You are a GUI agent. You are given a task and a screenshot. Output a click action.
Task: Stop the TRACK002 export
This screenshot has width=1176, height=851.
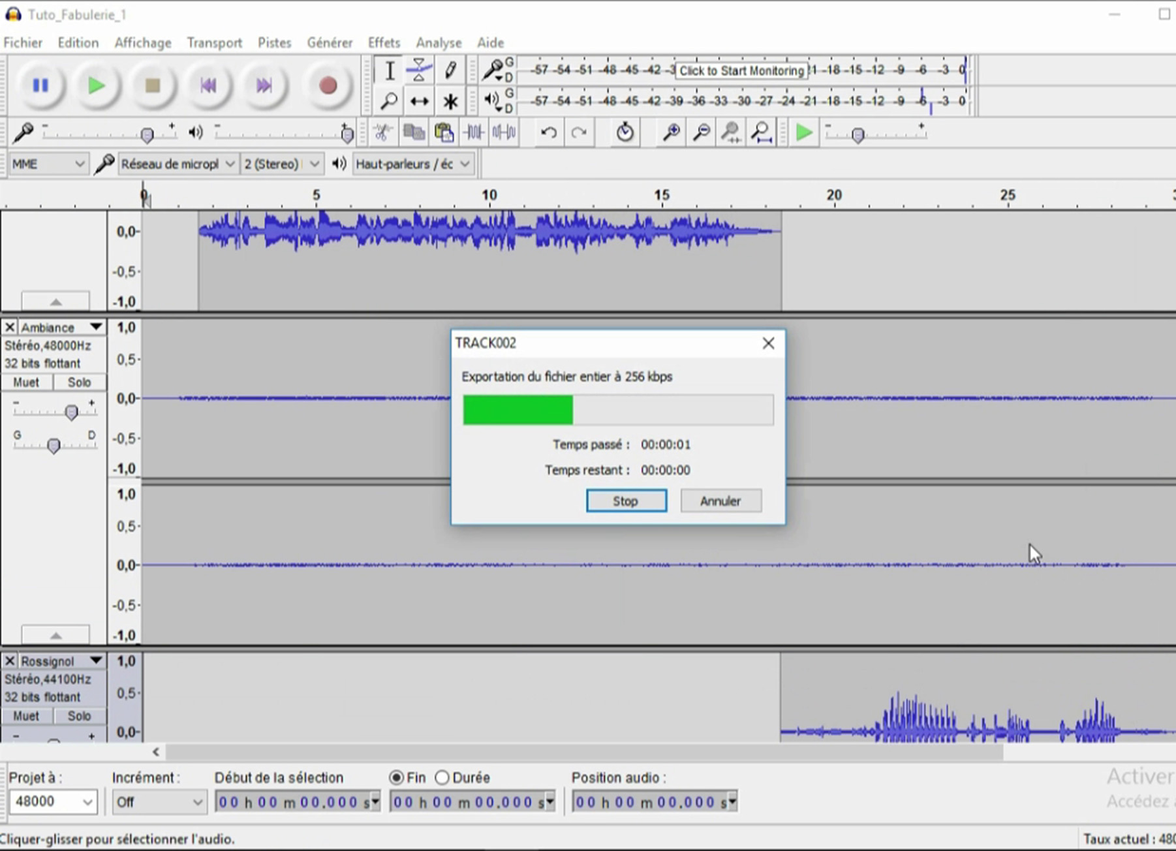pos(626,501)
